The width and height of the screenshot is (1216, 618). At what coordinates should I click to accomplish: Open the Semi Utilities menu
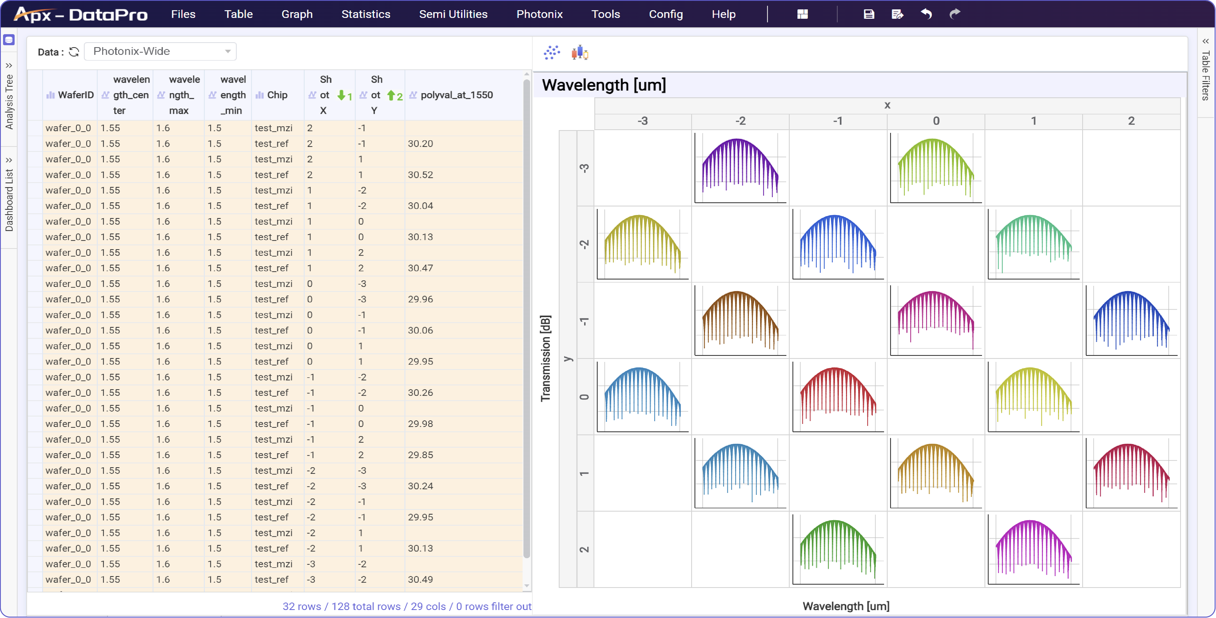(x=453, y=14)
